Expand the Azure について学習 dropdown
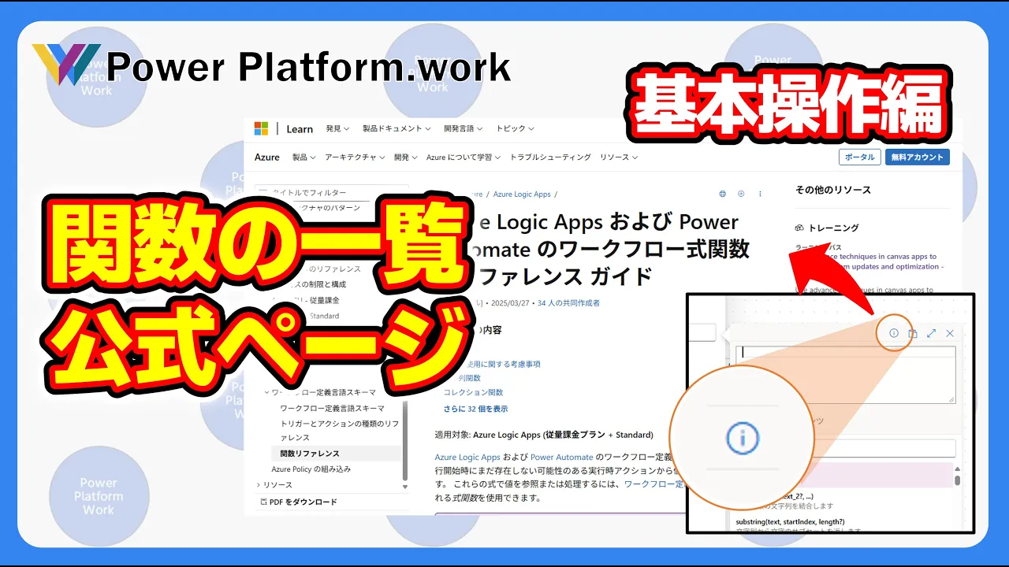 pos(464,157)
